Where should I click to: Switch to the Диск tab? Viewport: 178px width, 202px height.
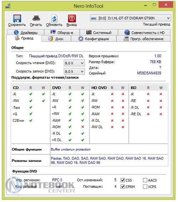click(x=57, y=39)
